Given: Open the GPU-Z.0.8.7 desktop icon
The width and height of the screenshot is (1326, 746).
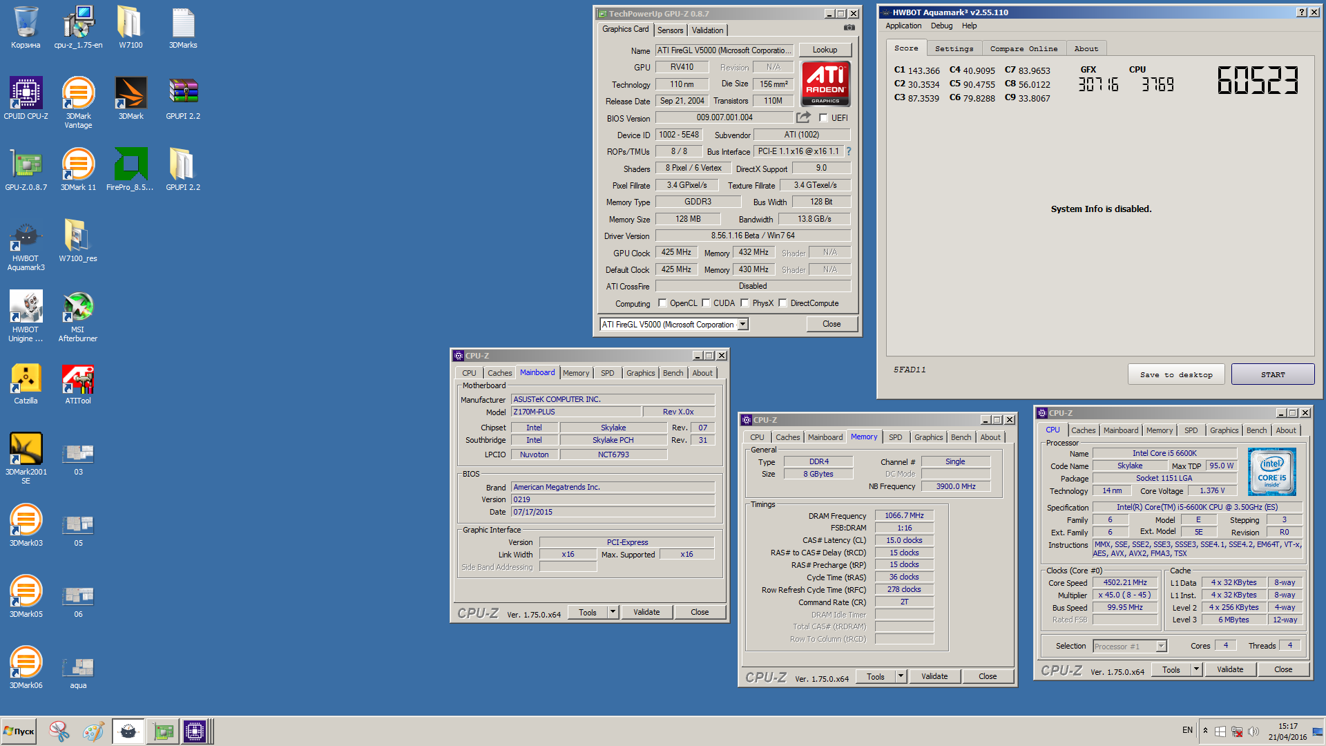Looking at the screenshot, I should 26,169.
